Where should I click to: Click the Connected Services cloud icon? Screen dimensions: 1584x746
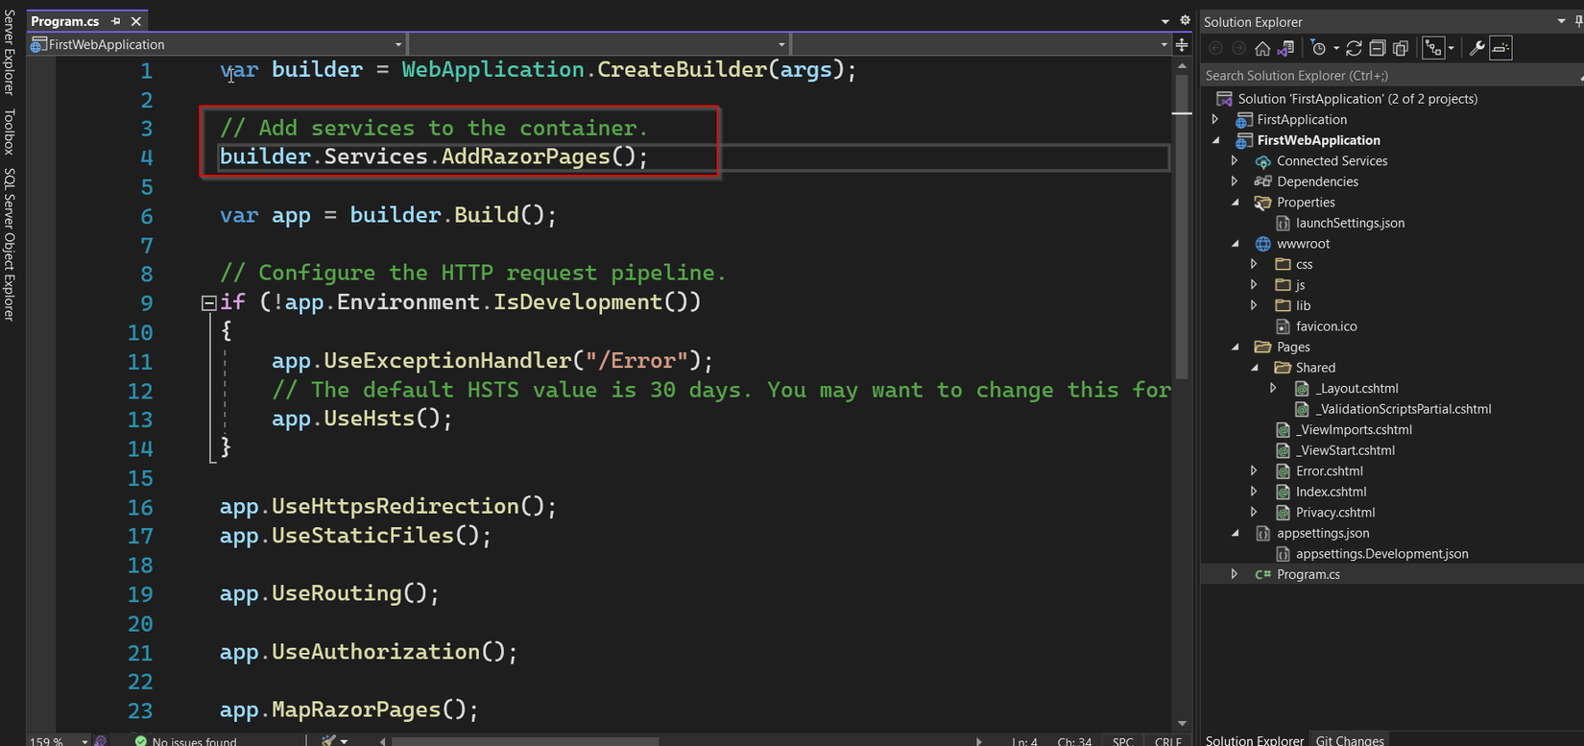pos(1263,161)
